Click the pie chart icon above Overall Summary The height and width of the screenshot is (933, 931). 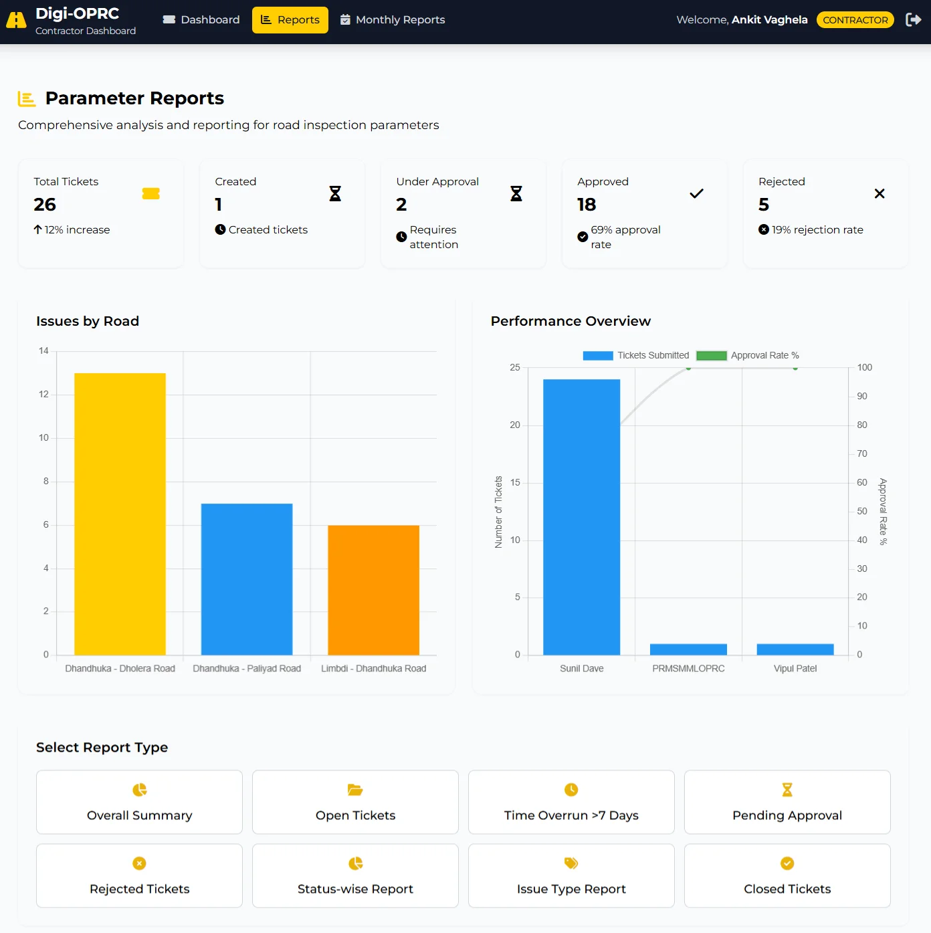(x=139, y=789)
